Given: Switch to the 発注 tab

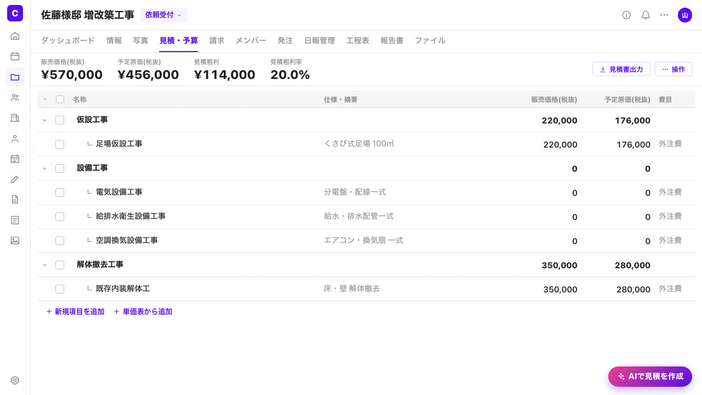Looking at the screenshot, I should [285, 41].
